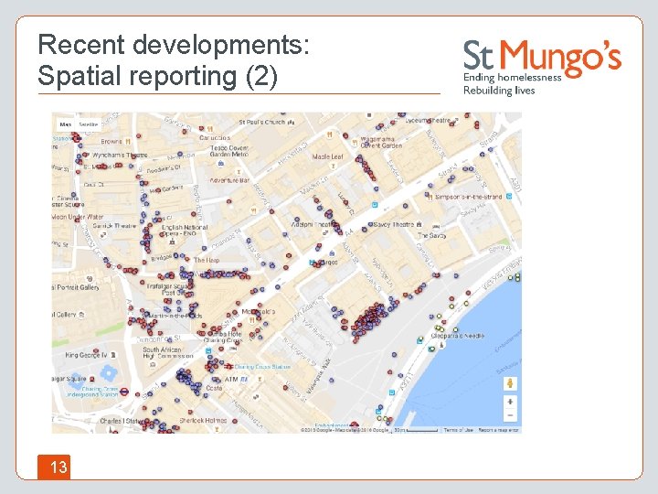Click the Street View pegman icon
658x494 pixels.
(x=510, y=383)
